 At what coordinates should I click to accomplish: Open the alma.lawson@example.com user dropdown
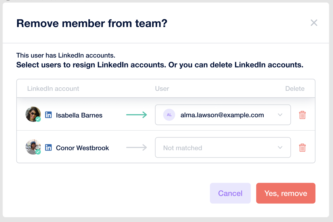pos(223,115)
